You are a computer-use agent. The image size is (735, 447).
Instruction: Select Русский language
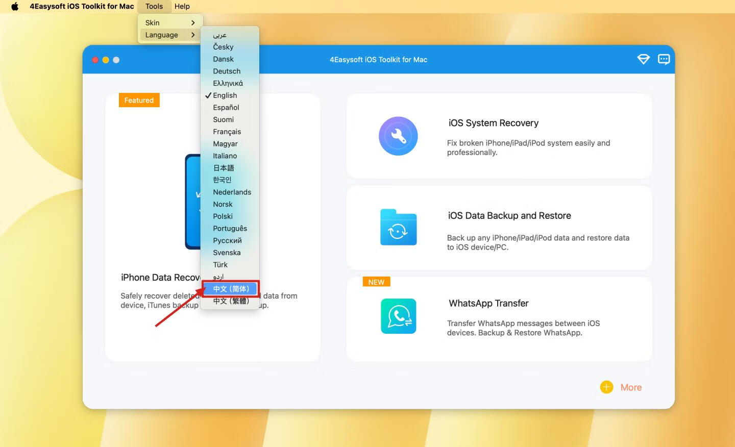coord(230,240)
